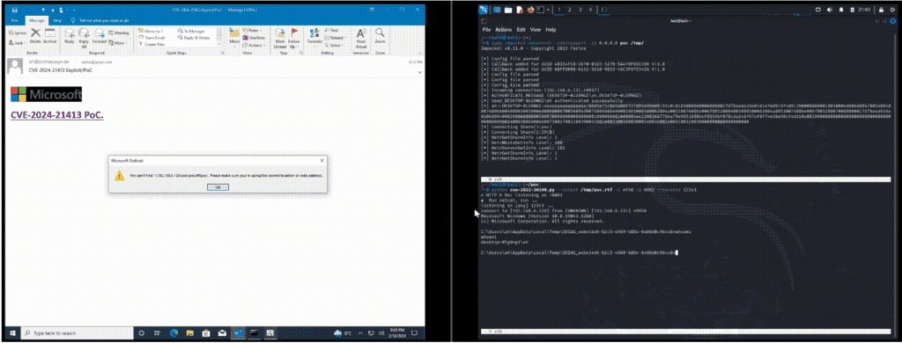Click the Save icon in Outlook title bar

pos(14,11)
